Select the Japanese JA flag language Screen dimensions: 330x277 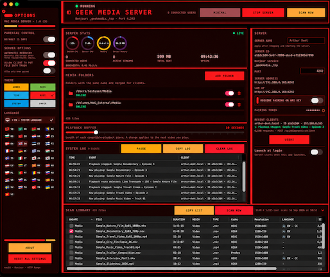tap(36, 158)
